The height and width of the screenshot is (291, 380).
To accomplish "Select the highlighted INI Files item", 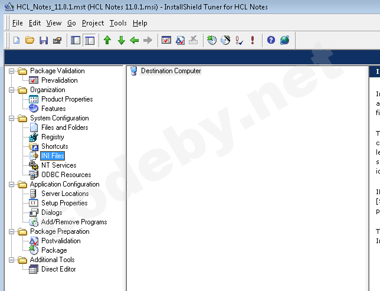I will pos(53,156).
